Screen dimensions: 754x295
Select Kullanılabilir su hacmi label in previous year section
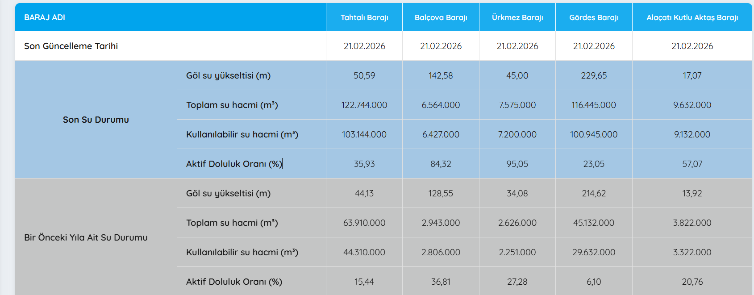point(242,252)
